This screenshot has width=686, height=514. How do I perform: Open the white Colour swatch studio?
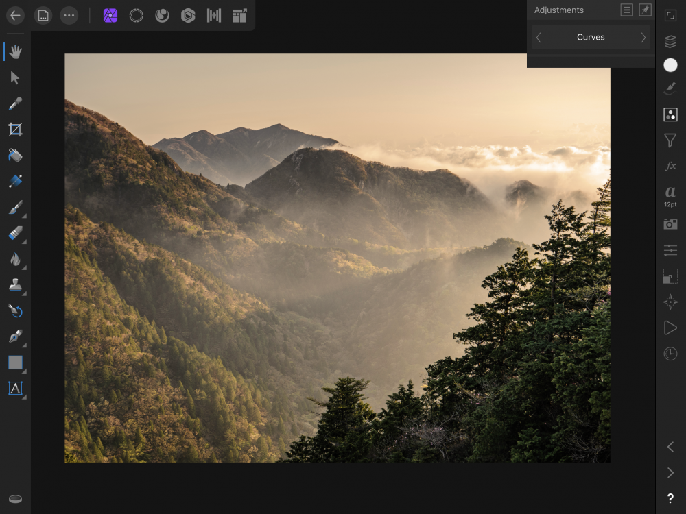(x=670, y=65)
